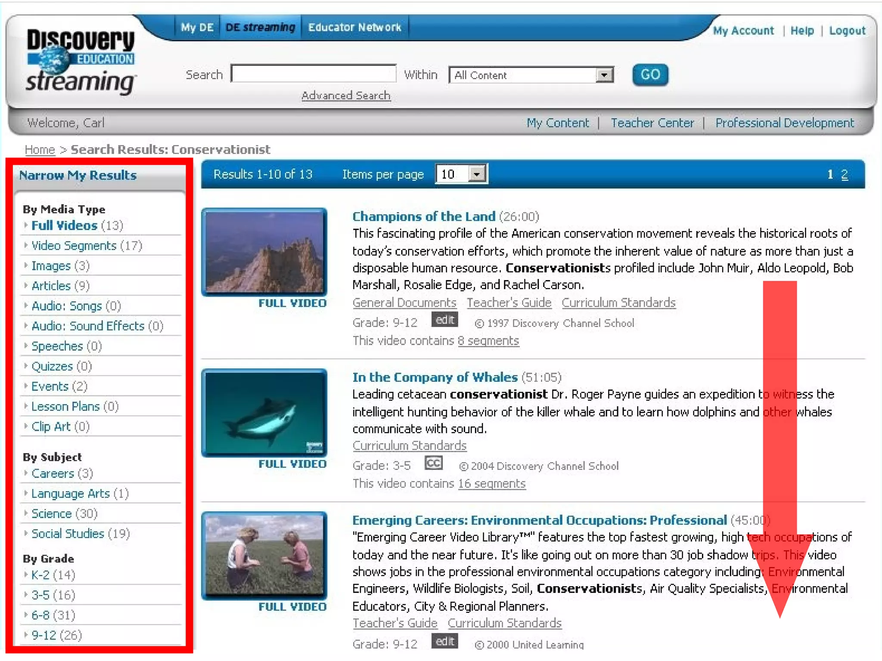Open the 16 segments link
The width and height of the screenshot is (882, 661).
coord(491,483)
